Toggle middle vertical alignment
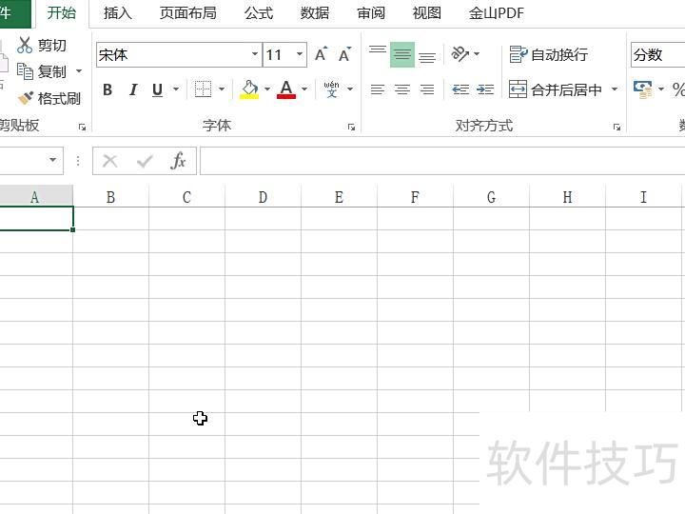Image resolution: width=685 pixels, height=514 pixels. click(402, 54)
